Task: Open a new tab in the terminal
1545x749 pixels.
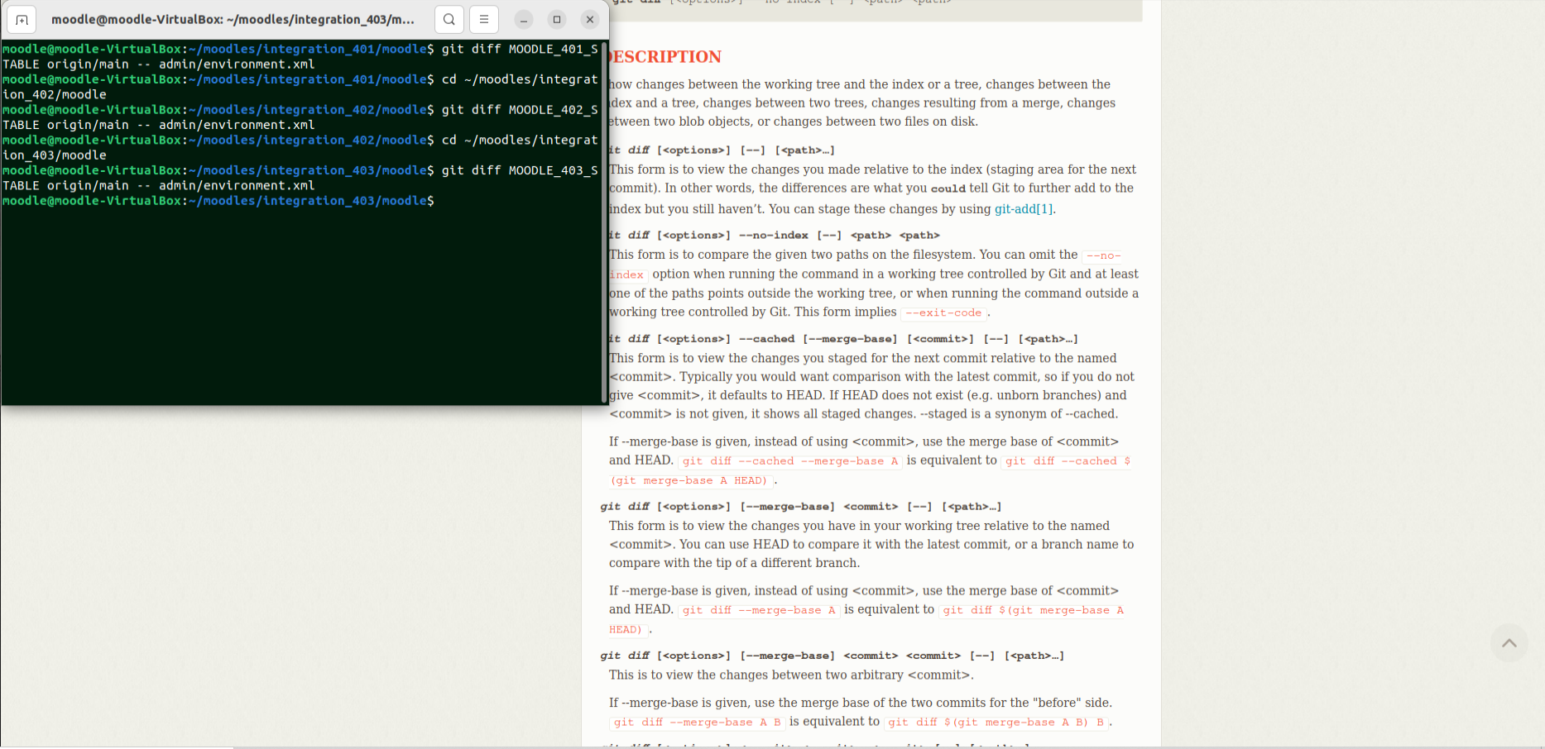Action: click(22, 19)
